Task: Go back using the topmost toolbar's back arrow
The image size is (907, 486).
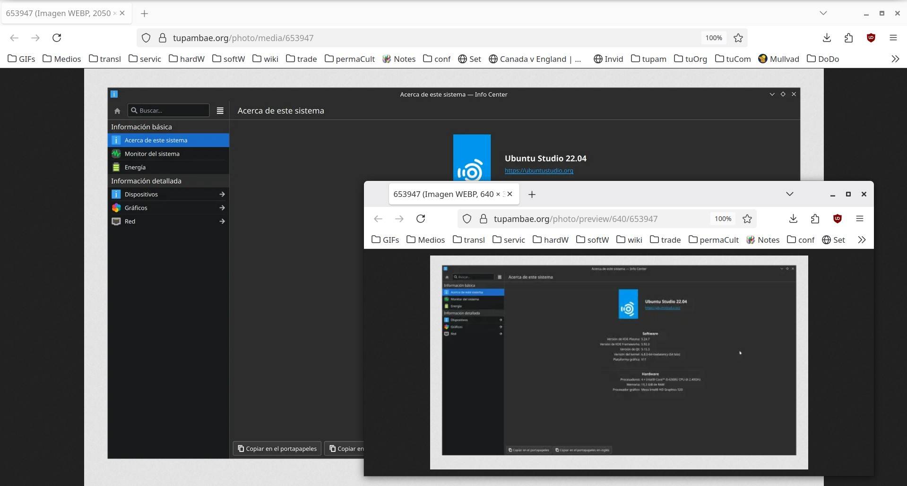Action: pyautogui.click(x=14, y=38)
